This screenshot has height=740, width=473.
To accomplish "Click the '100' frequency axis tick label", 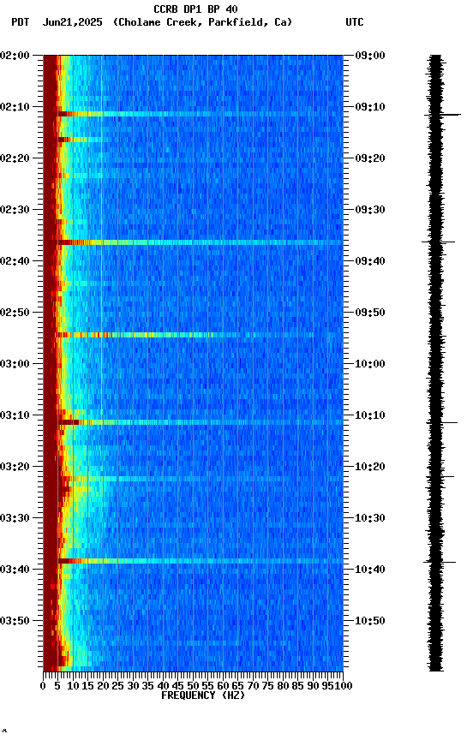I will [344, 686].
